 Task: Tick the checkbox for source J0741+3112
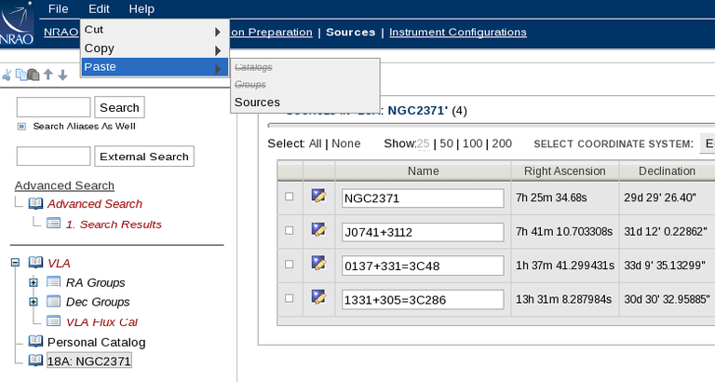(289, 230)
